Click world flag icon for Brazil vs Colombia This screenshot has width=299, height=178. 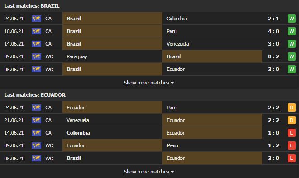tap(36, 19)
